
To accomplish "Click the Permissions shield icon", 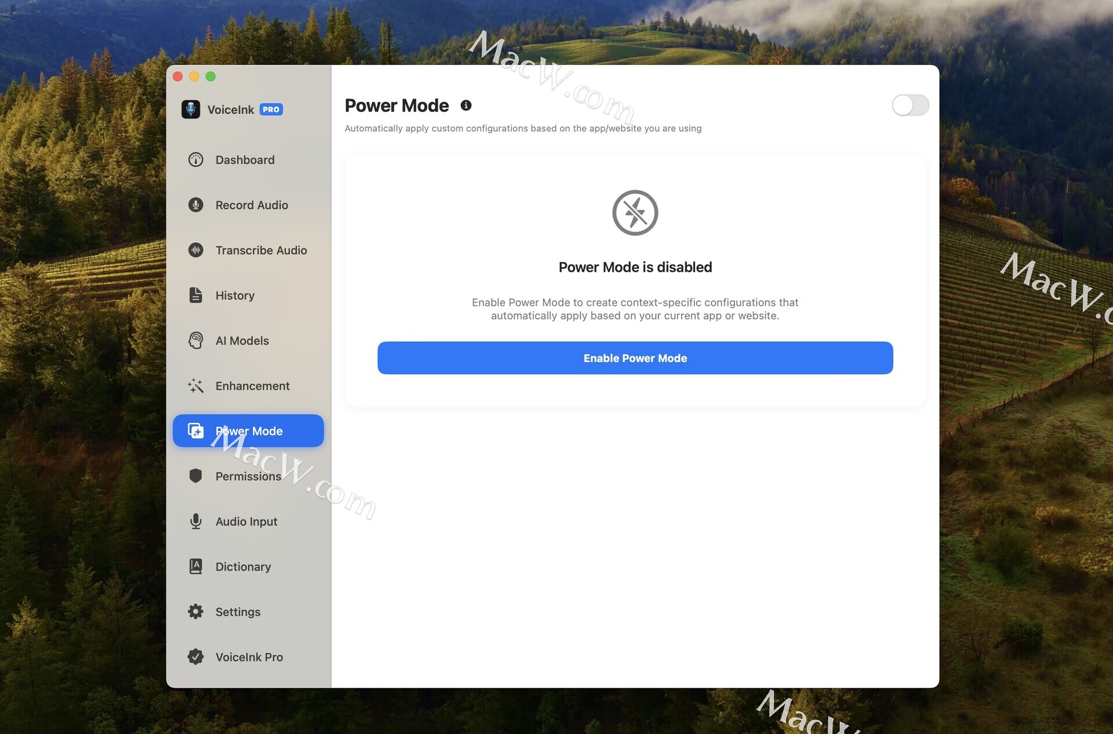I will 196,476.
